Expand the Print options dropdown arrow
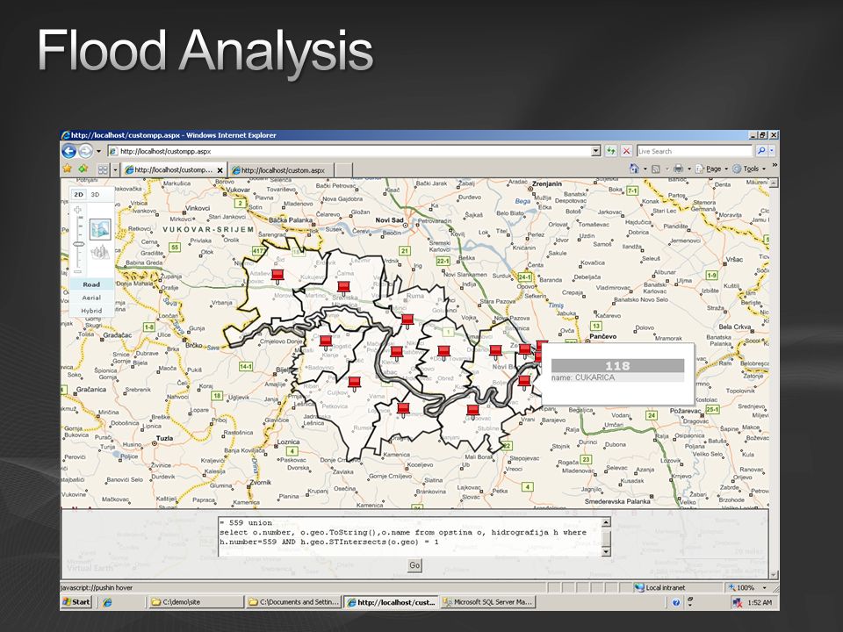The height and width of the screenshot is (632, 843). click(688, 169)
